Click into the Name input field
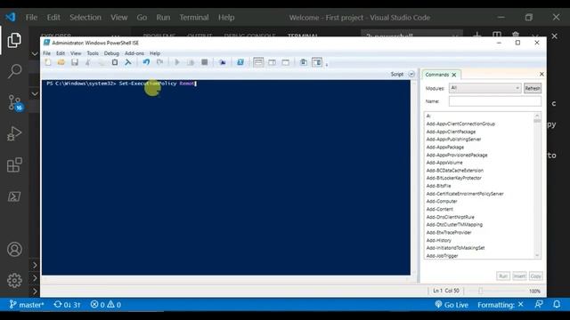The width and height of the screenshot is (570, 320). pyautogui.click(x=495, y=101)
